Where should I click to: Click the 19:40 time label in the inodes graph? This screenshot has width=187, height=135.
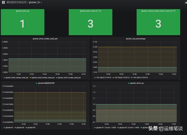point(44,74)
